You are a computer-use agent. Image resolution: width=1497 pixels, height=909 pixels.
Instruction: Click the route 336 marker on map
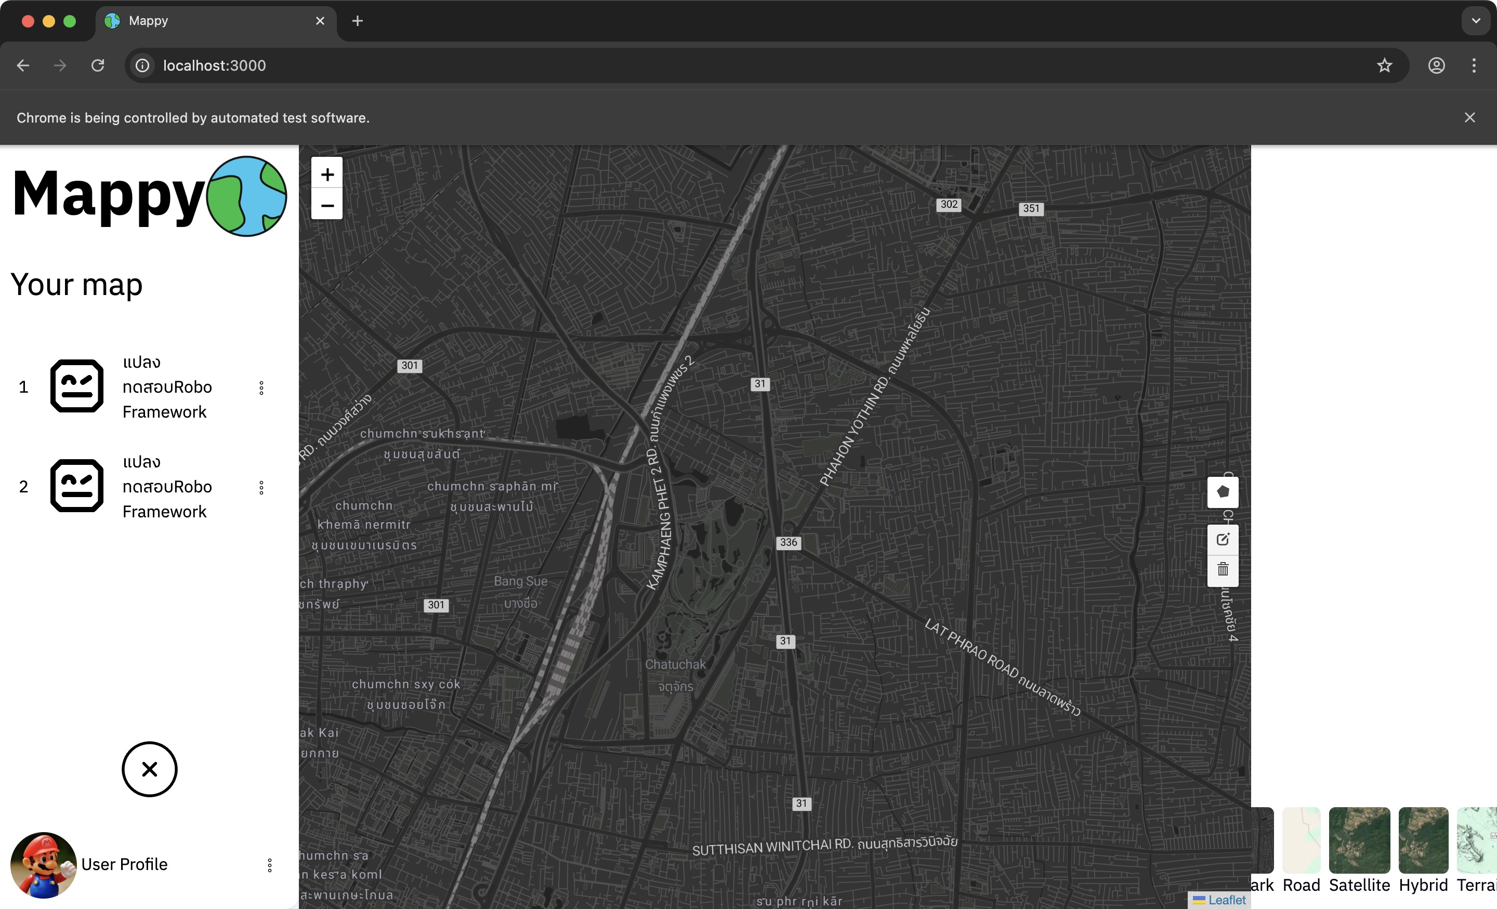tap(789, 542)
